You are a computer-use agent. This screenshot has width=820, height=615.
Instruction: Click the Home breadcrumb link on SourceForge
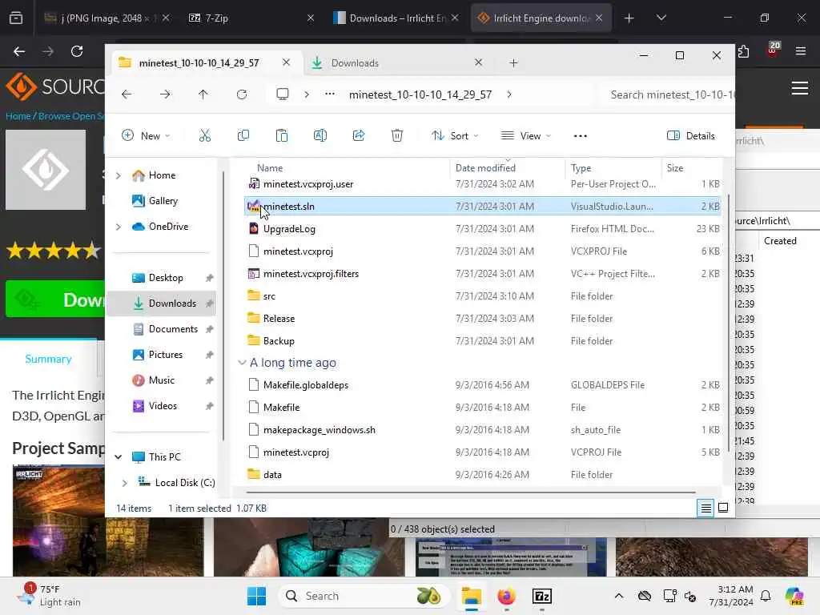point(18,116)
